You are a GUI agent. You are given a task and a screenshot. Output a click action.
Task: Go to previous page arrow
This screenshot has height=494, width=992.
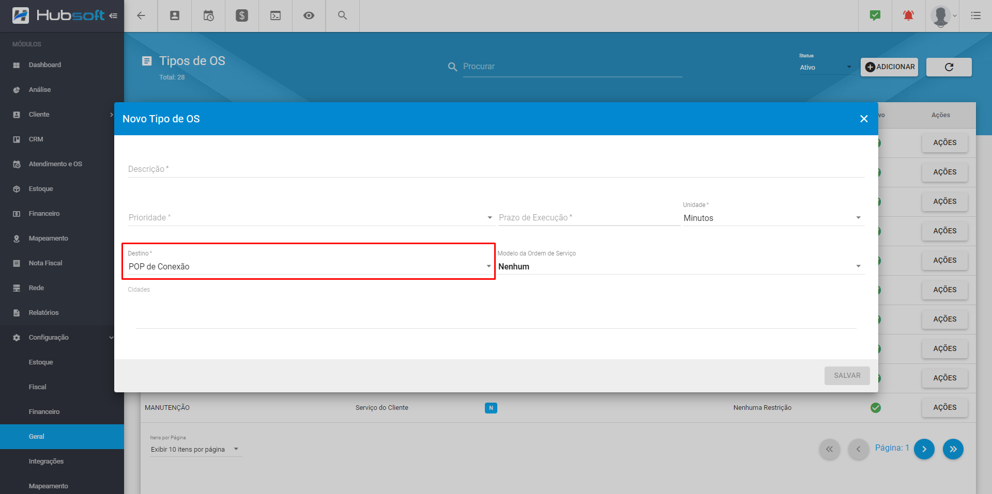(859, 449)
